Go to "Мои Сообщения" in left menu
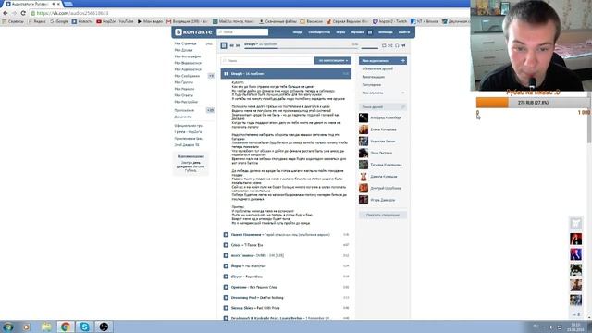Screen dimensions: 592x333 pos(187,76)
